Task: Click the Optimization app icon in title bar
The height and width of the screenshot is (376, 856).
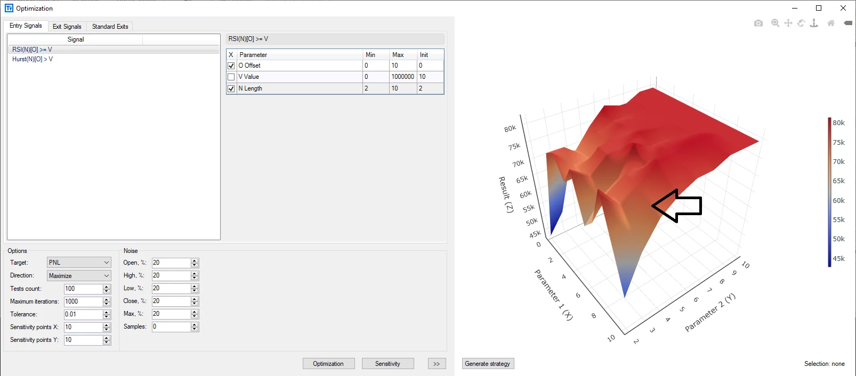Action: tap(9, 8)
